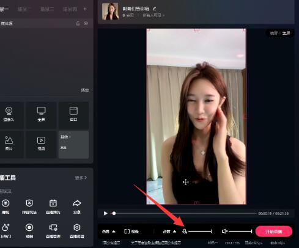Viewport: 299px width, 248px height.
Task: Add a camera (摄像头) source
Action: coord(9,115)
